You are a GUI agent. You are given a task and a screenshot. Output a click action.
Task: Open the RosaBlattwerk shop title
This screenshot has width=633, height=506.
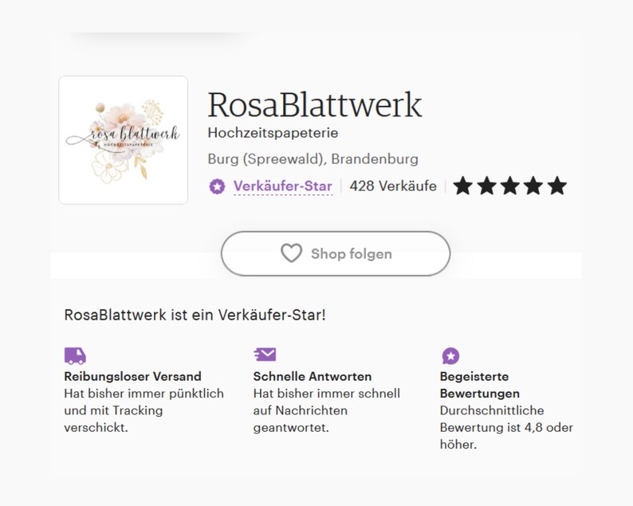pyautogui.click(x=314, y=104)
